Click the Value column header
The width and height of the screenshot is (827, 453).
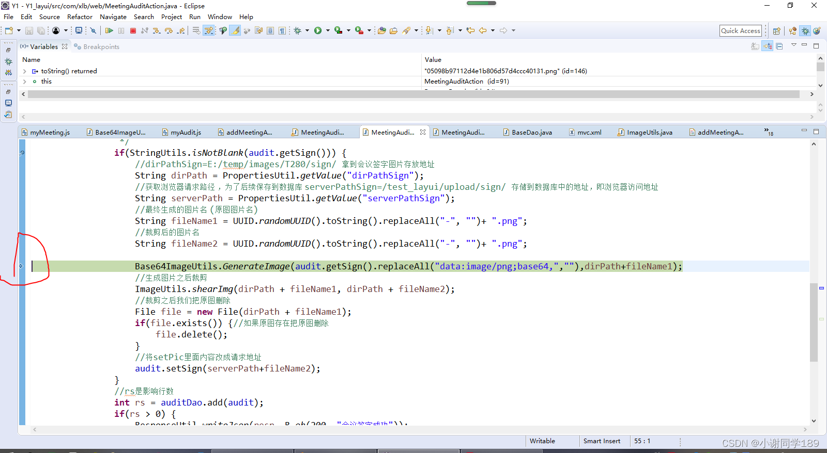pyautogui.click(x=433, y=60)
